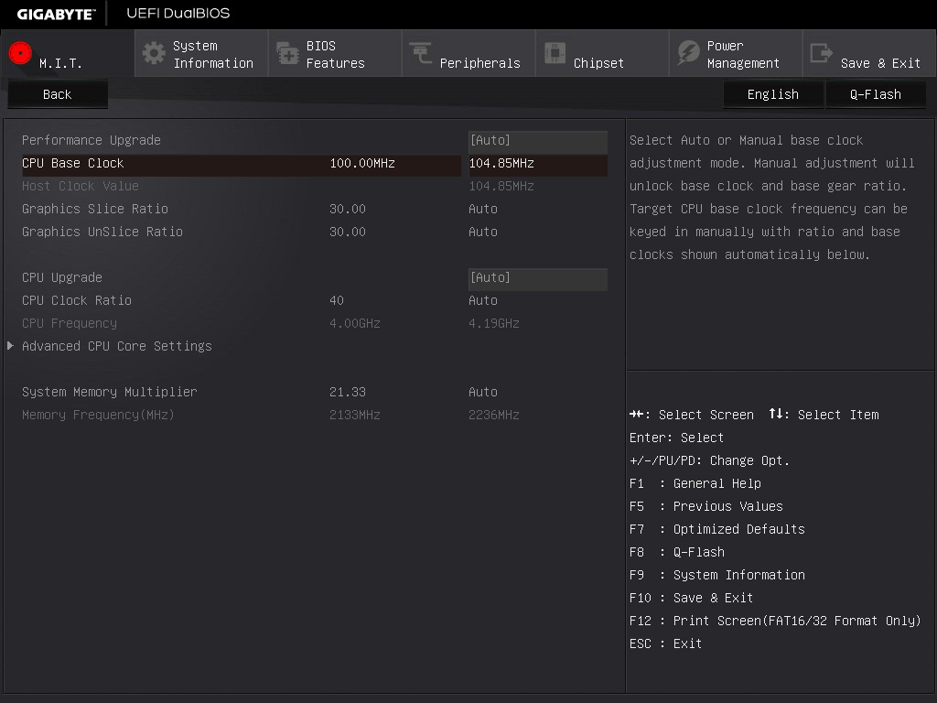This screenshot has height=703, width=937.
Task: Click the F9 System Information hint
Action: [717, 575]
